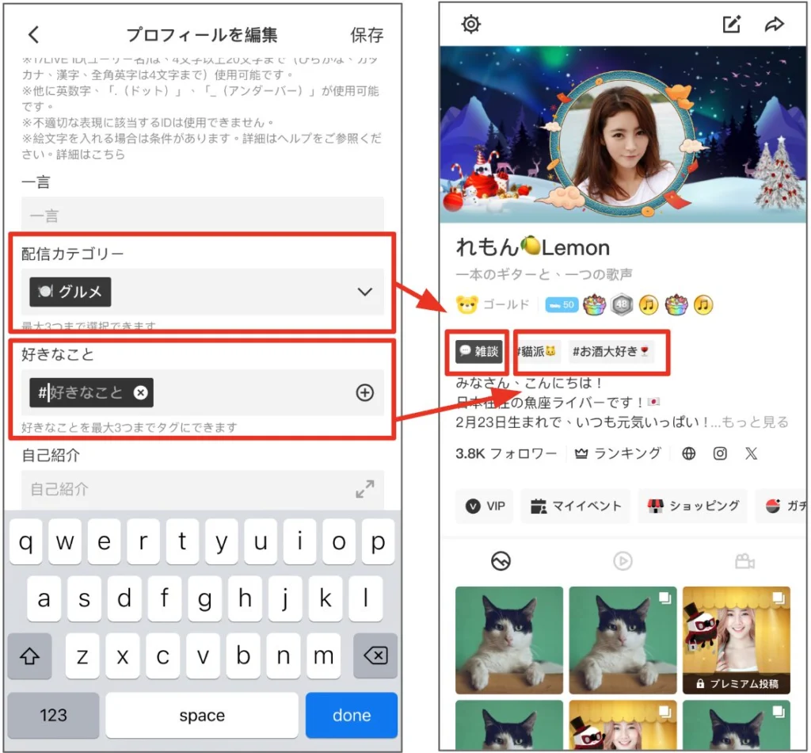Tap the shift key on keyboard
Image resolution: width=811 pixels, height=753 pixels.
[29, 656]
